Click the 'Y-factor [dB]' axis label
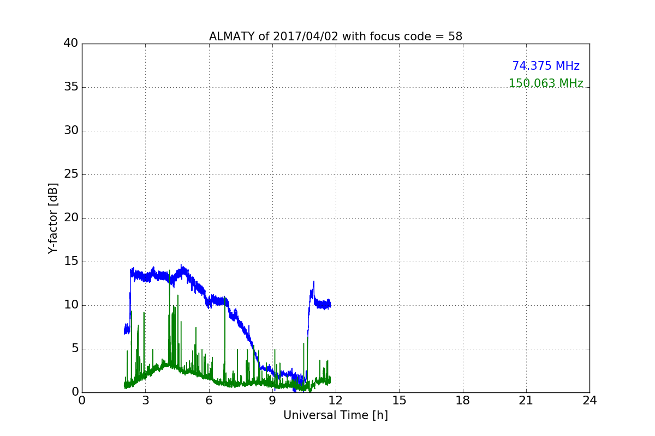The height and width of the screenshot is (436, 655). (x=53, y=218)
